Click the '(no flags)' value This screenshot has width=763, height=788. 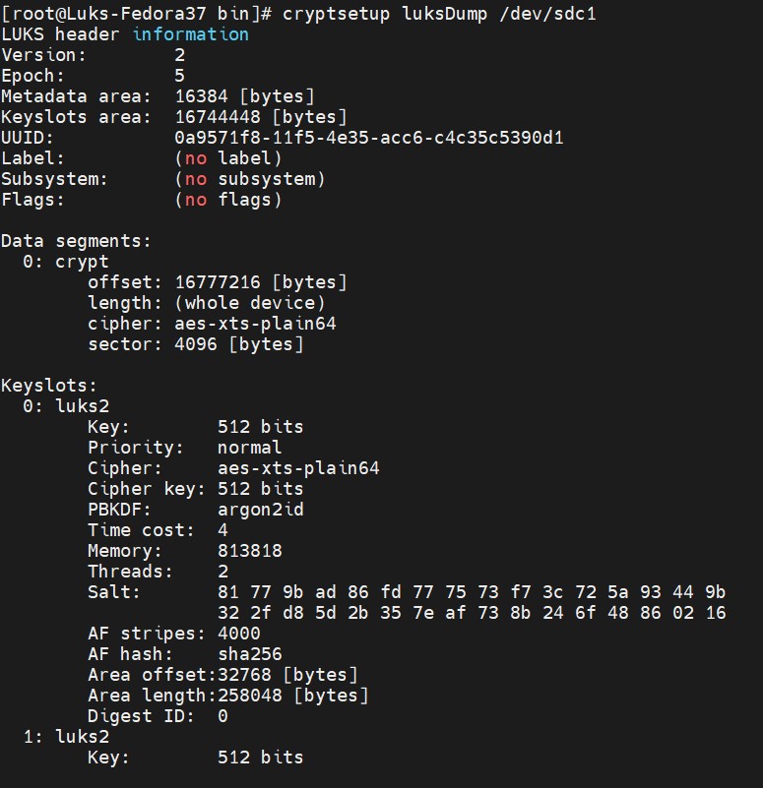point(227,200)
